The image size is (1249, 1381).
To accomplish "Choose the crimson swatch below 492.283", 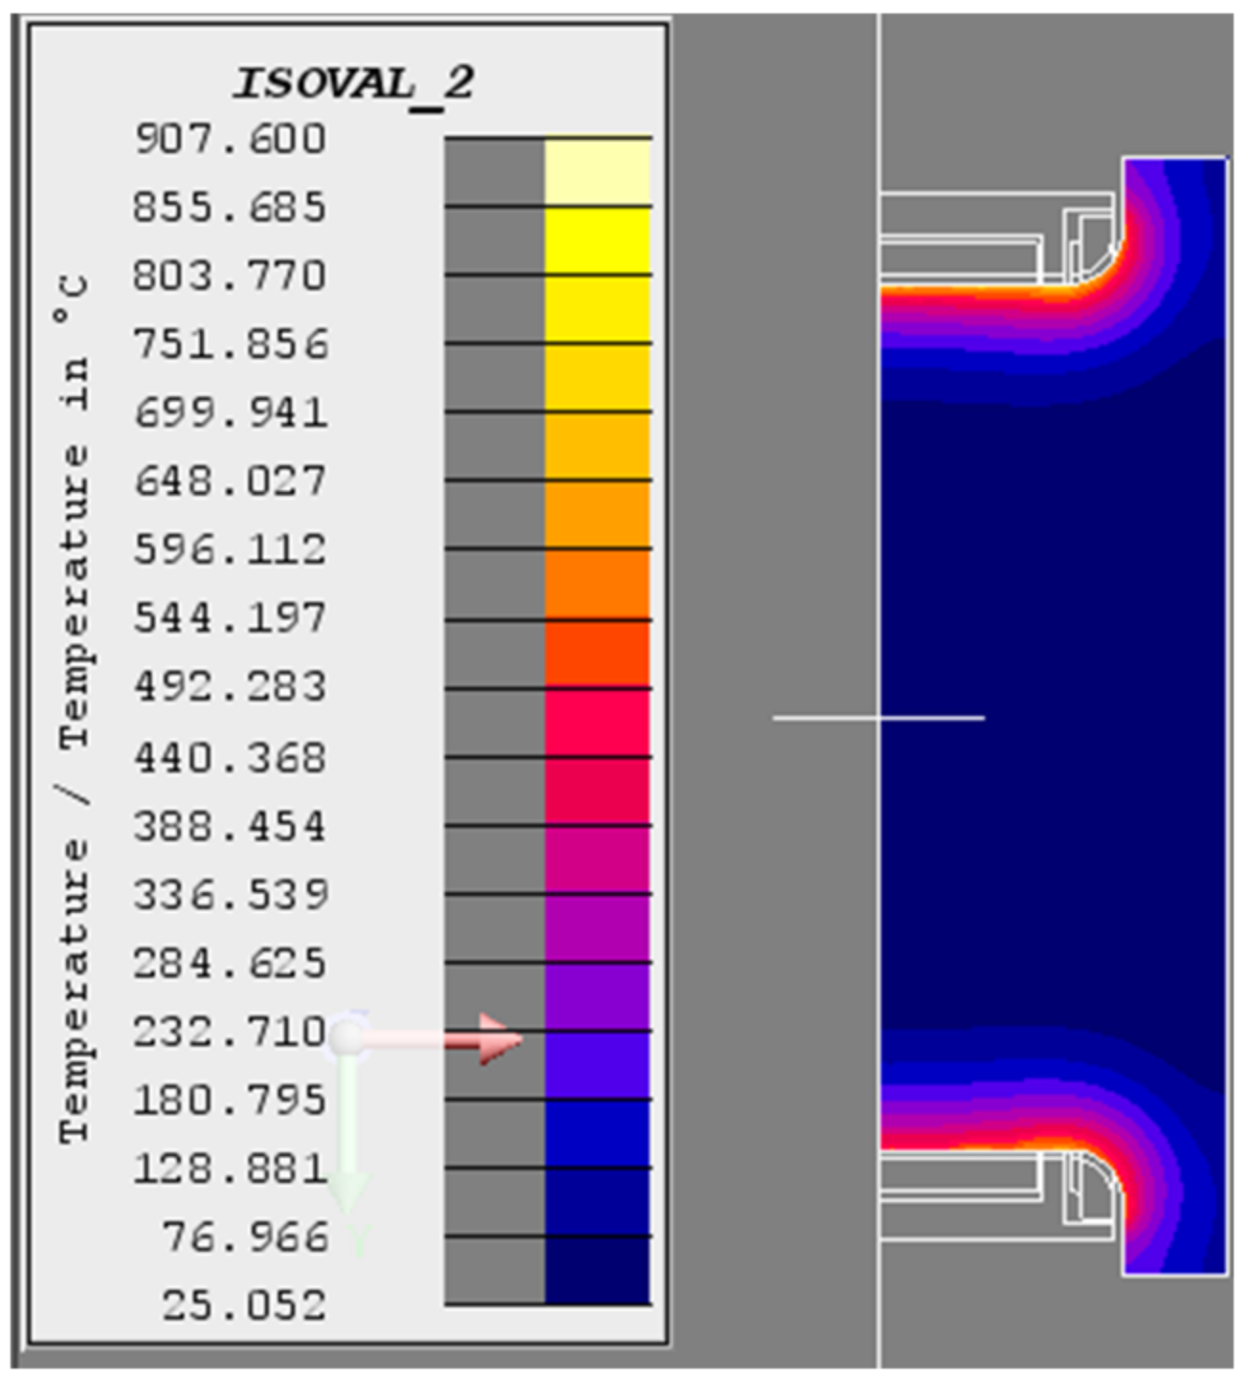I will point(597,723).
